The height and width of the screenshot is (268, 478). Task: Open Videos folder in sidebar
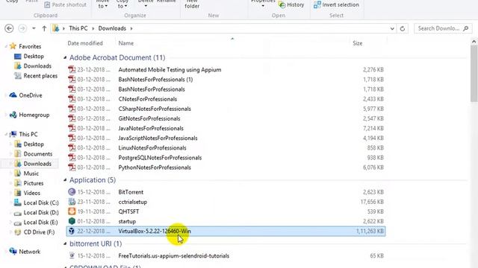(x=31, y=193)
